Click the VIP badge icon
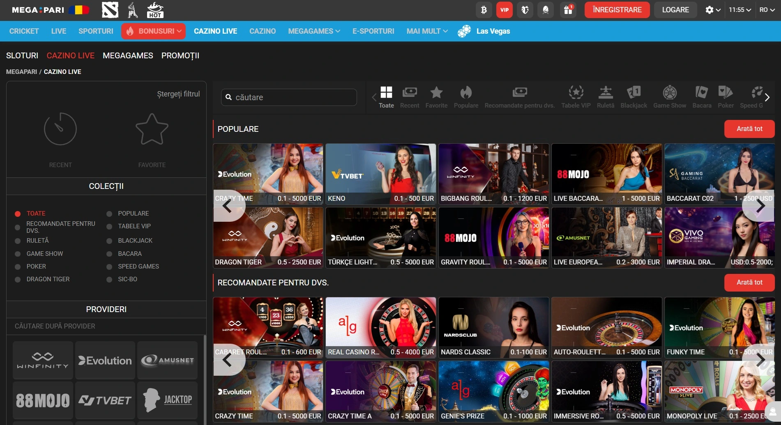Image resolution: width=781 pixels, height=425 pixels. [x=504, y=10]
